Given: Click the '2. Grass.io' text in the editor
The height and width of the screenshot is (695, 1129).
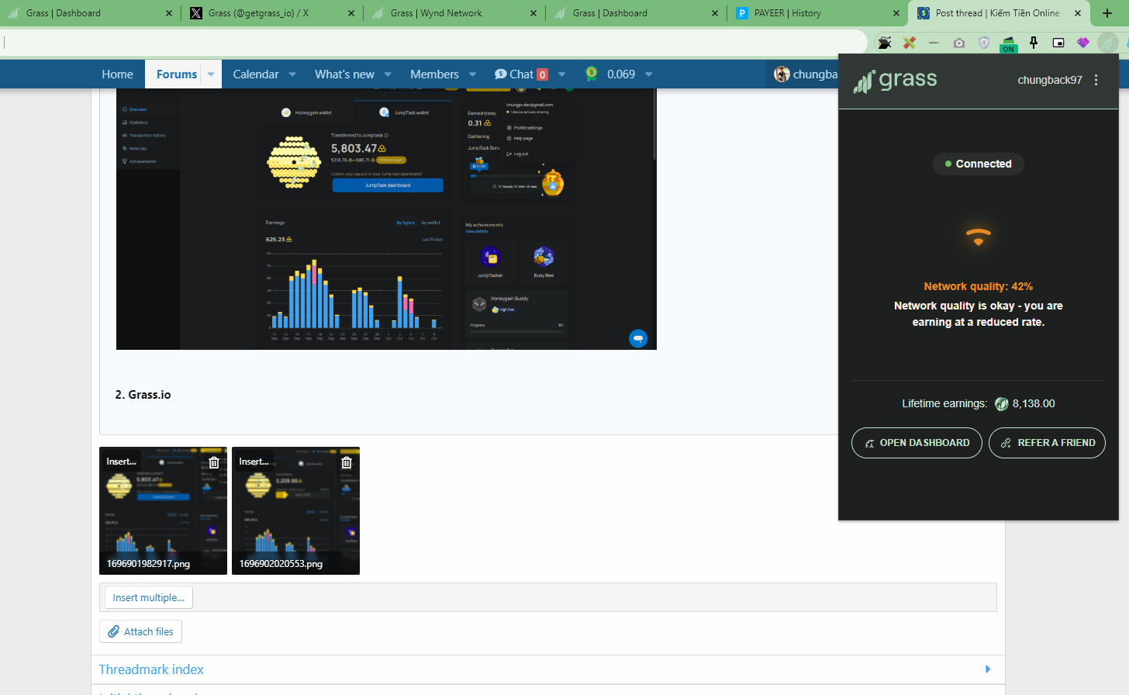Looking at the screenshot, I should click(x=143, y=395).
